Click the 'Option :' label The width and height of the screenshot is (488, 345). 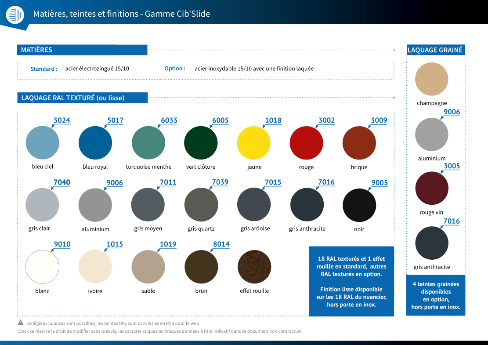(175, 69)
